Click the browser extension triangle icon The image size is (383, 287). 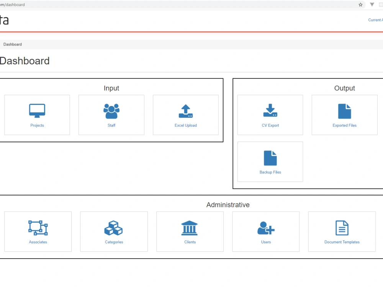point(372,4)
